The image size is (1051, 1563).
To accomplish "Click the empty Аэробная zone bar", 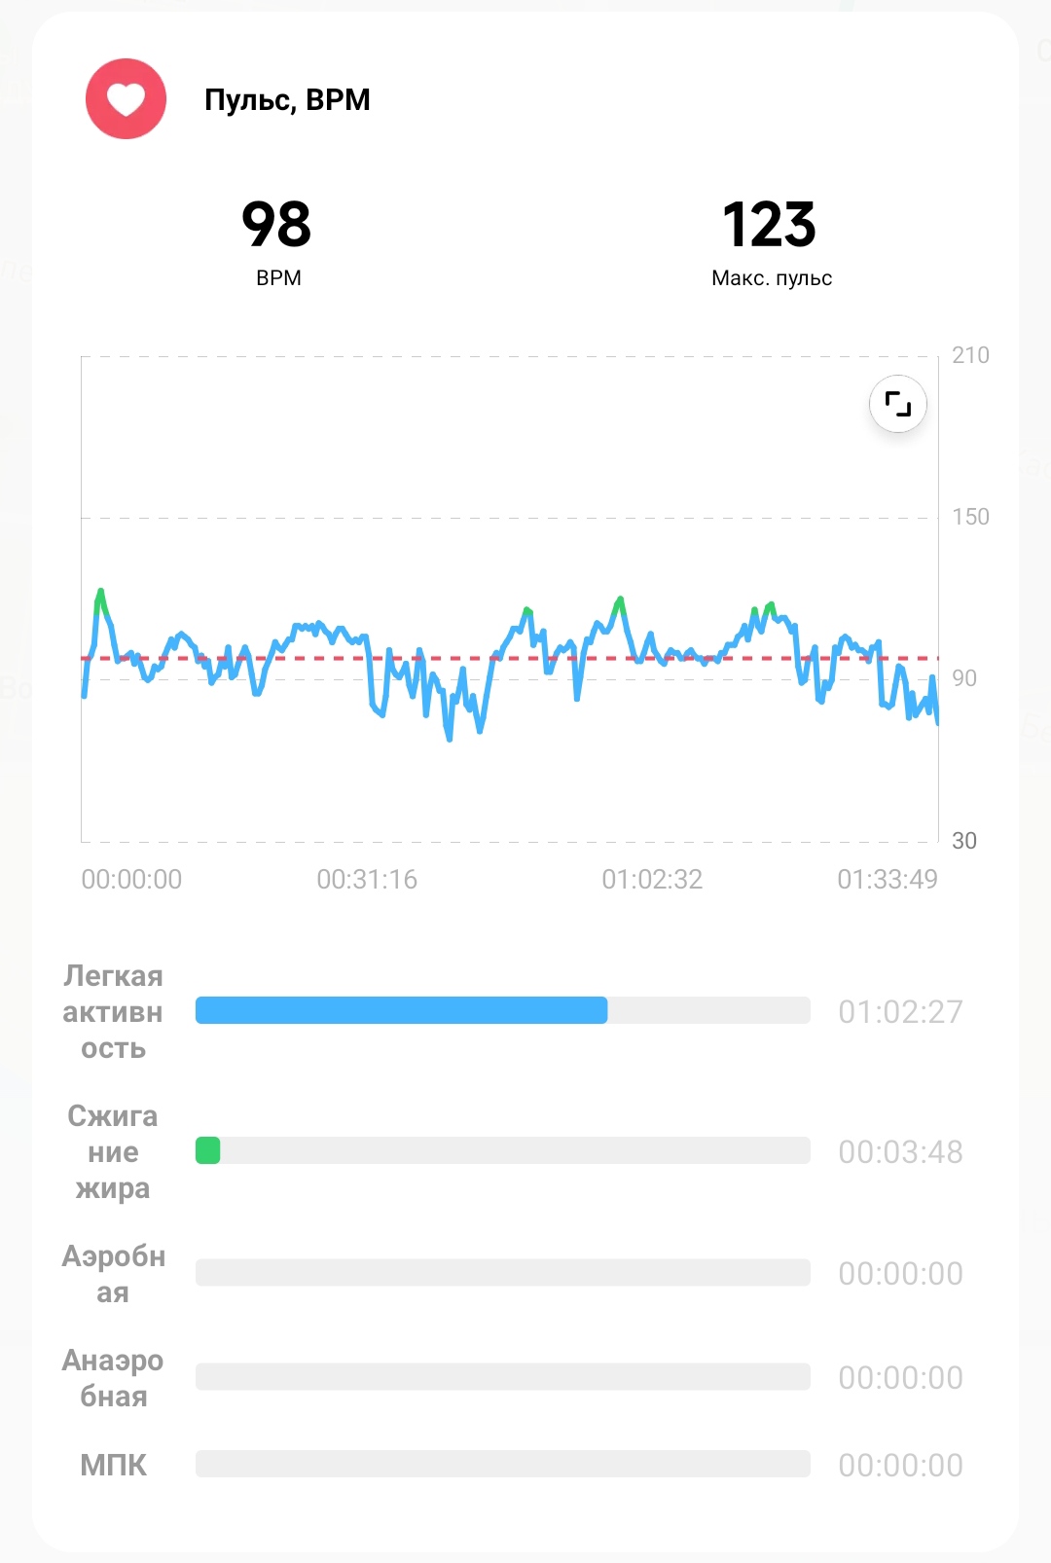I will pyautogui.click(x=502, y=1272).
